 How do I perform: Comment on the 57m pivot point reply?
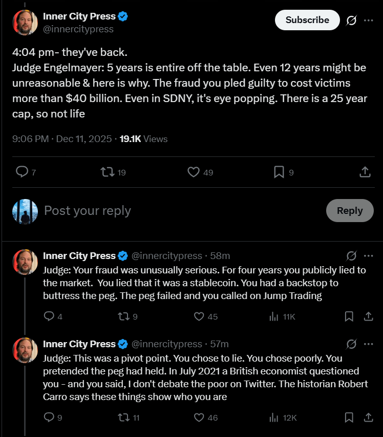pos(49,418)
